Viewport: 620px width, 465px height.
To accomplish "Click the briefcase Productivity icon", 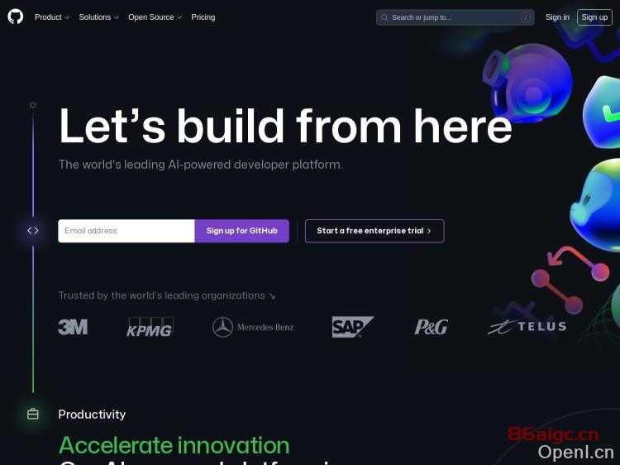I will [x=33, y=414].
